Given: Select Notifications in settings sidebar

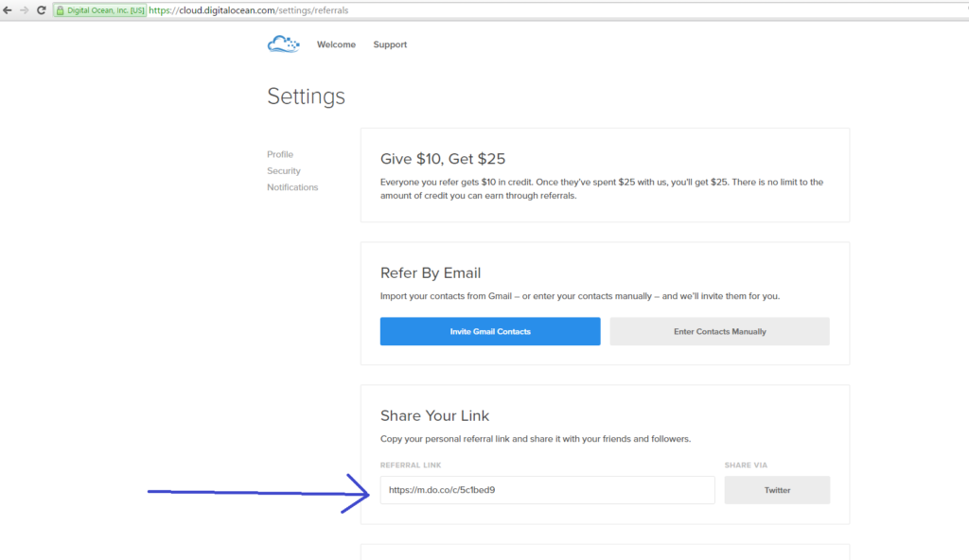Looking at the screenshot, I should tap(292, 187).
